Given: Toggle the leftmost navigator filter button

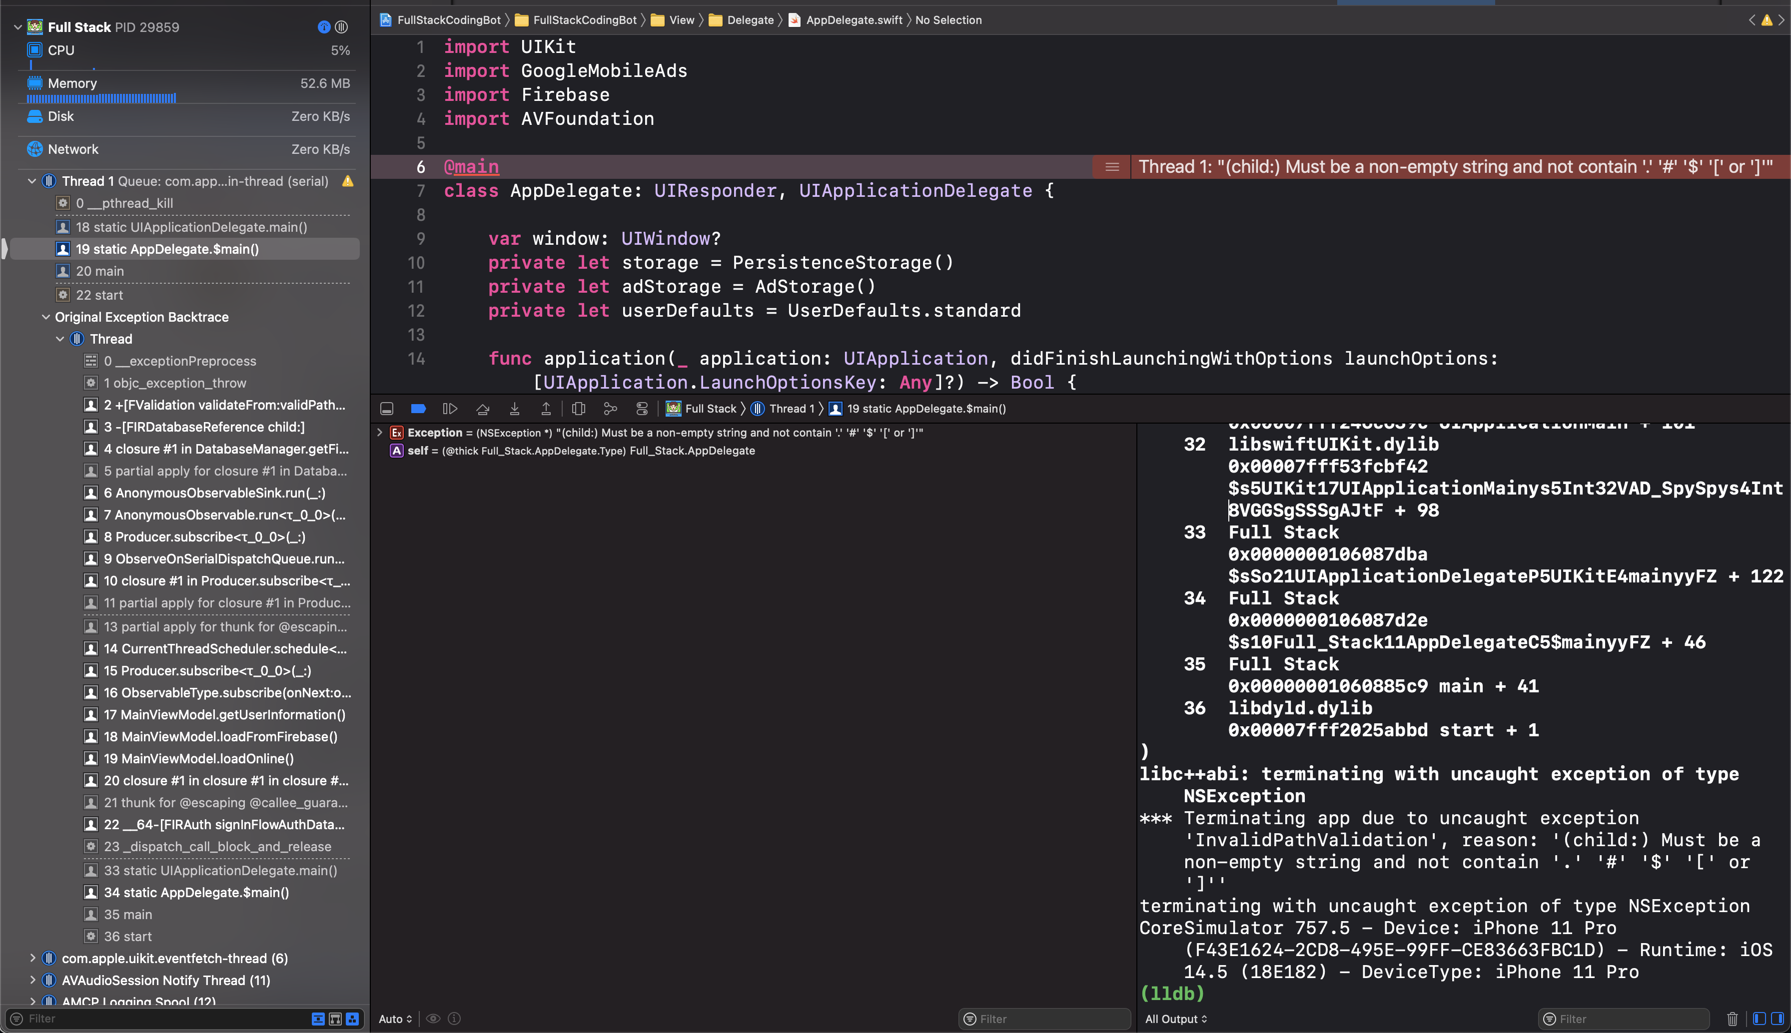Looking at the screenshot, I should 318,1019.
